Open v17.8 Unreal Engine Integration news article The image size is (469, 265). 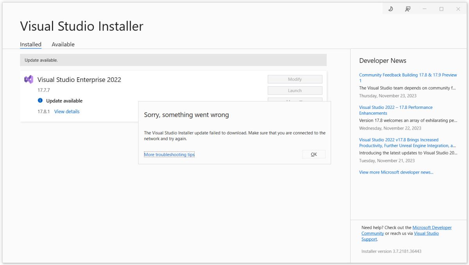pyautogui.click(x=407, y=142)
